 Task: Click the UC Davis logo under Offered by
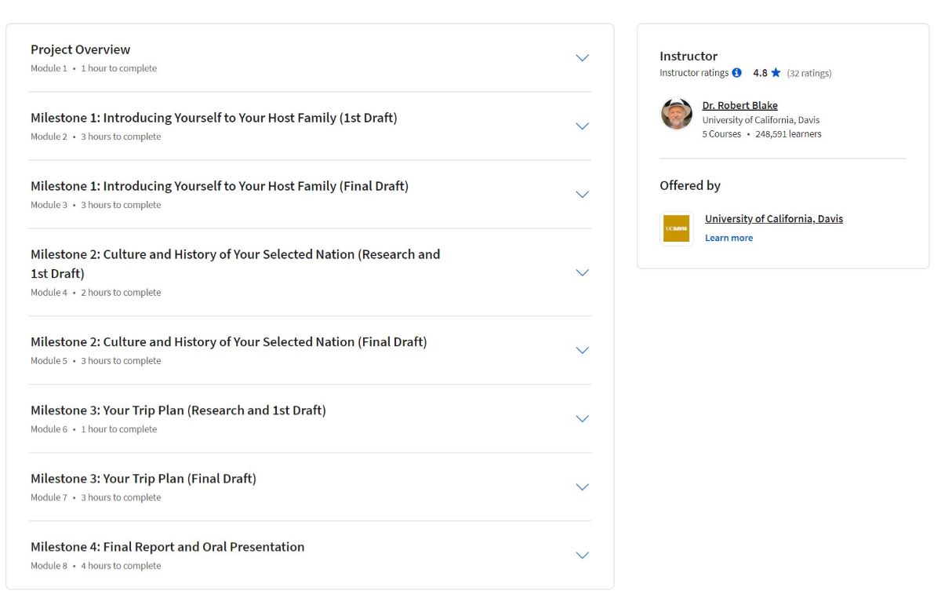[x=676, y=228]
